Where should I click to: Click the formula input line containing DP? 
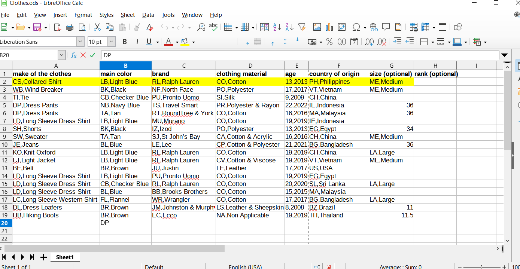(300, 55)
